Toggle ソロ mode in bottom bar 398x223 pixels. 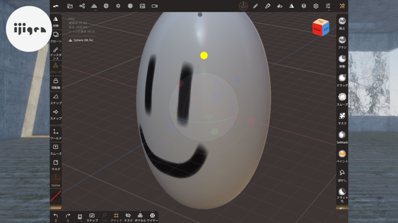[104, 217]
